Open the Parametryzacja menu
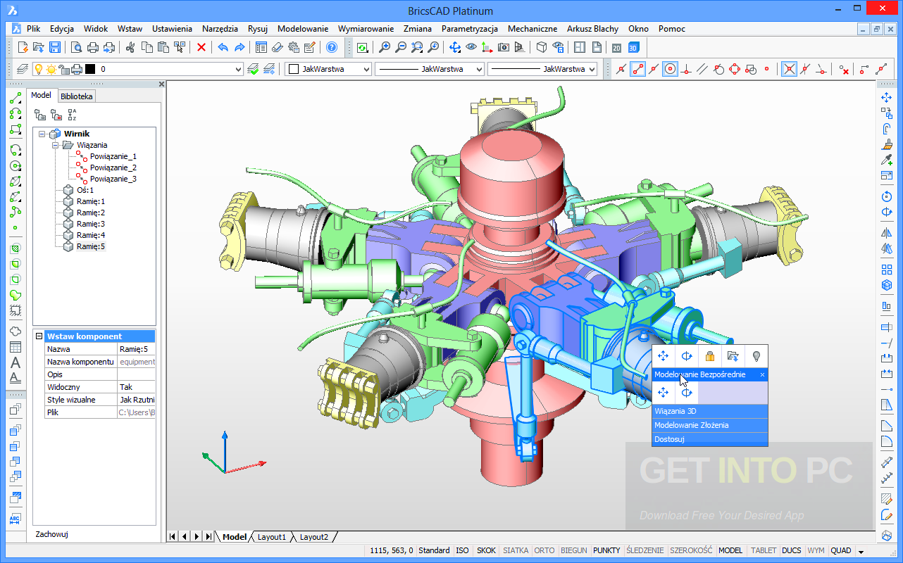The width and height of the screenshot is (903, 563). [470, 29]
